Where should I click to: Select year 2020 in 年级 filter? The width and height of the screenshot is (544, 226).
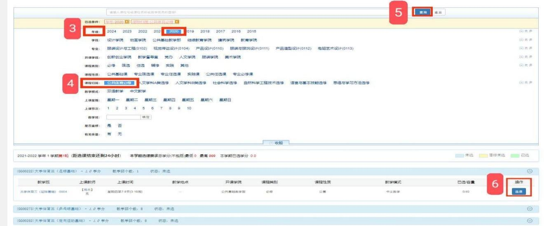[x=174, y=31]
